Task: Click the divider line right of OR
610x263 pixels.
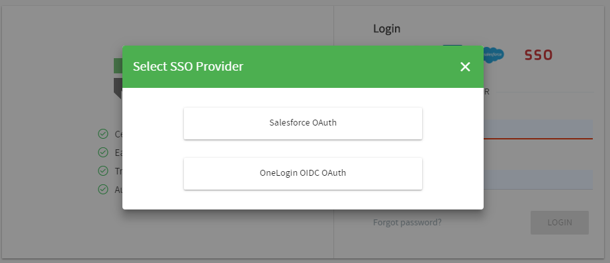Action: (545, 92)
